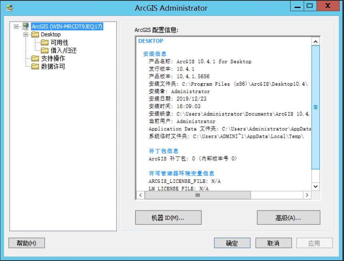Select the Desktop tree item label

(51, 34)
